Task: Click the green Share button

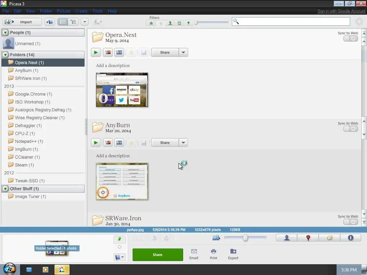Action: click(x=158, y=255)
